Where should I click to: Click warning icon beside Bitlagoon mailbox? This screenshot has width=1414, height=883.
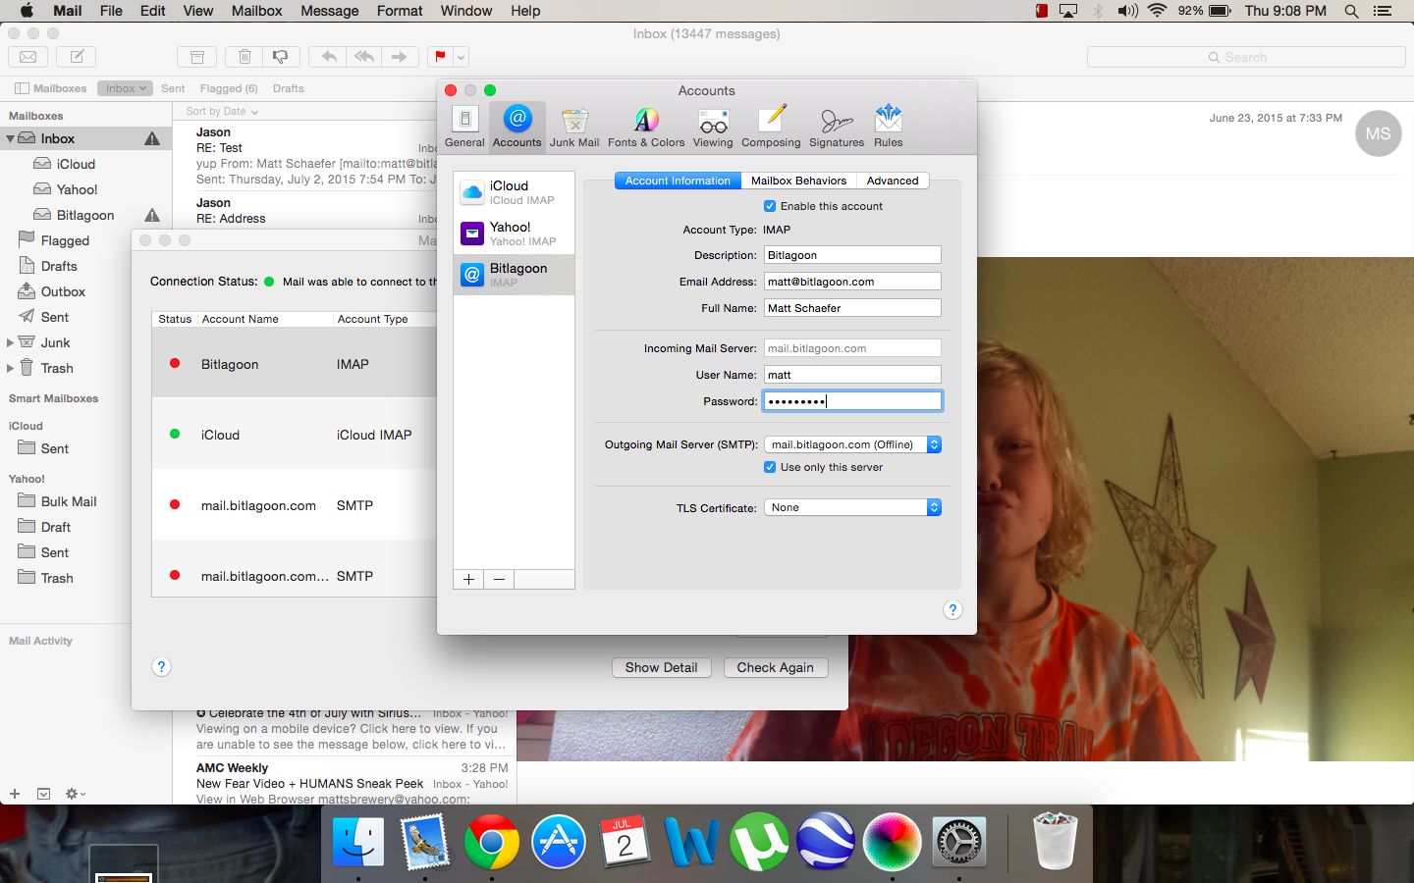coord(152,215)
